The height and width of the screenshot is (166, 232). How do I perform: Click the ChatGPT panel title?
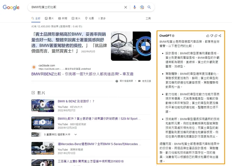click(x=165, y=36)
